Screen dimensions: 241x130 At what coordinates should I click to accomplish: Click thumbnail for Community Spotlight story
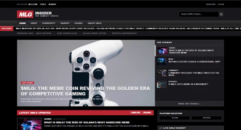162,73
